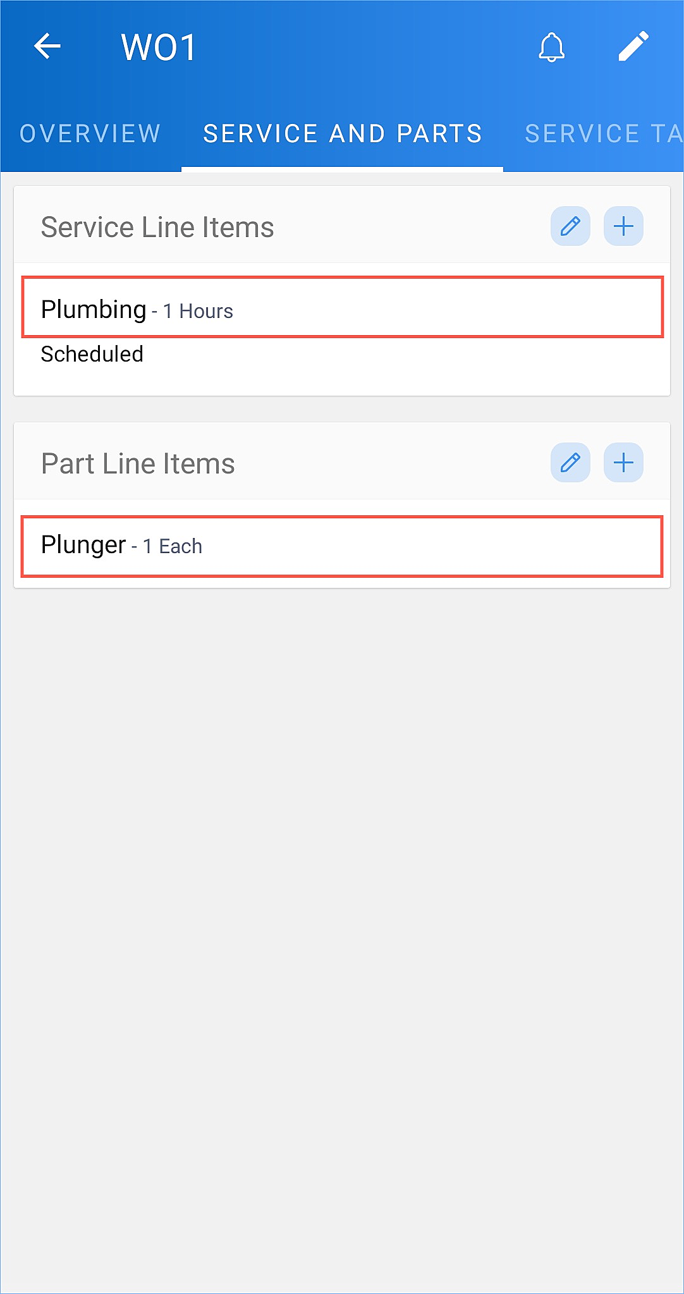684x1294 pixels.
Task: Tap the white underline beneath Service and Parts
Action: (x=342, y=169)
